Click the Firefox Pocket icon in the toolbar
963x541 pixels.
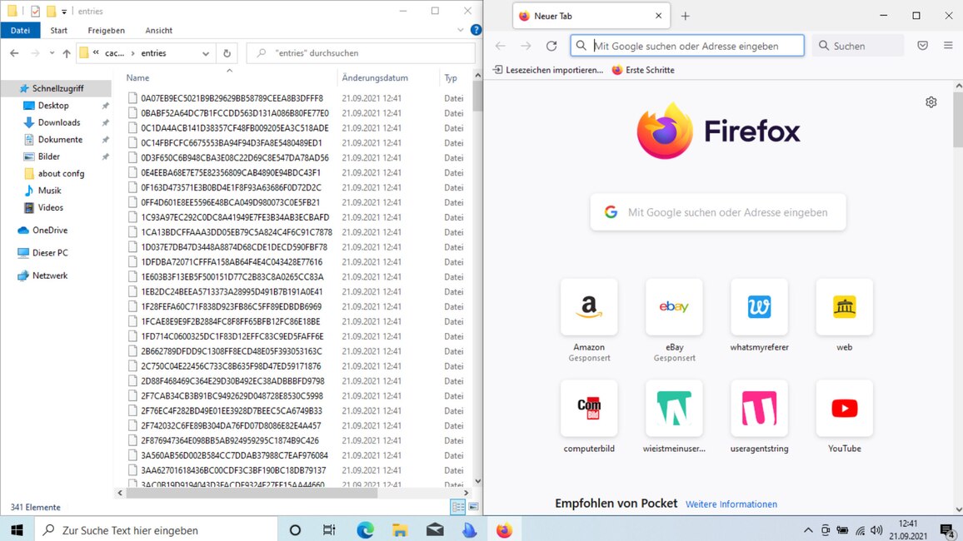923,45
